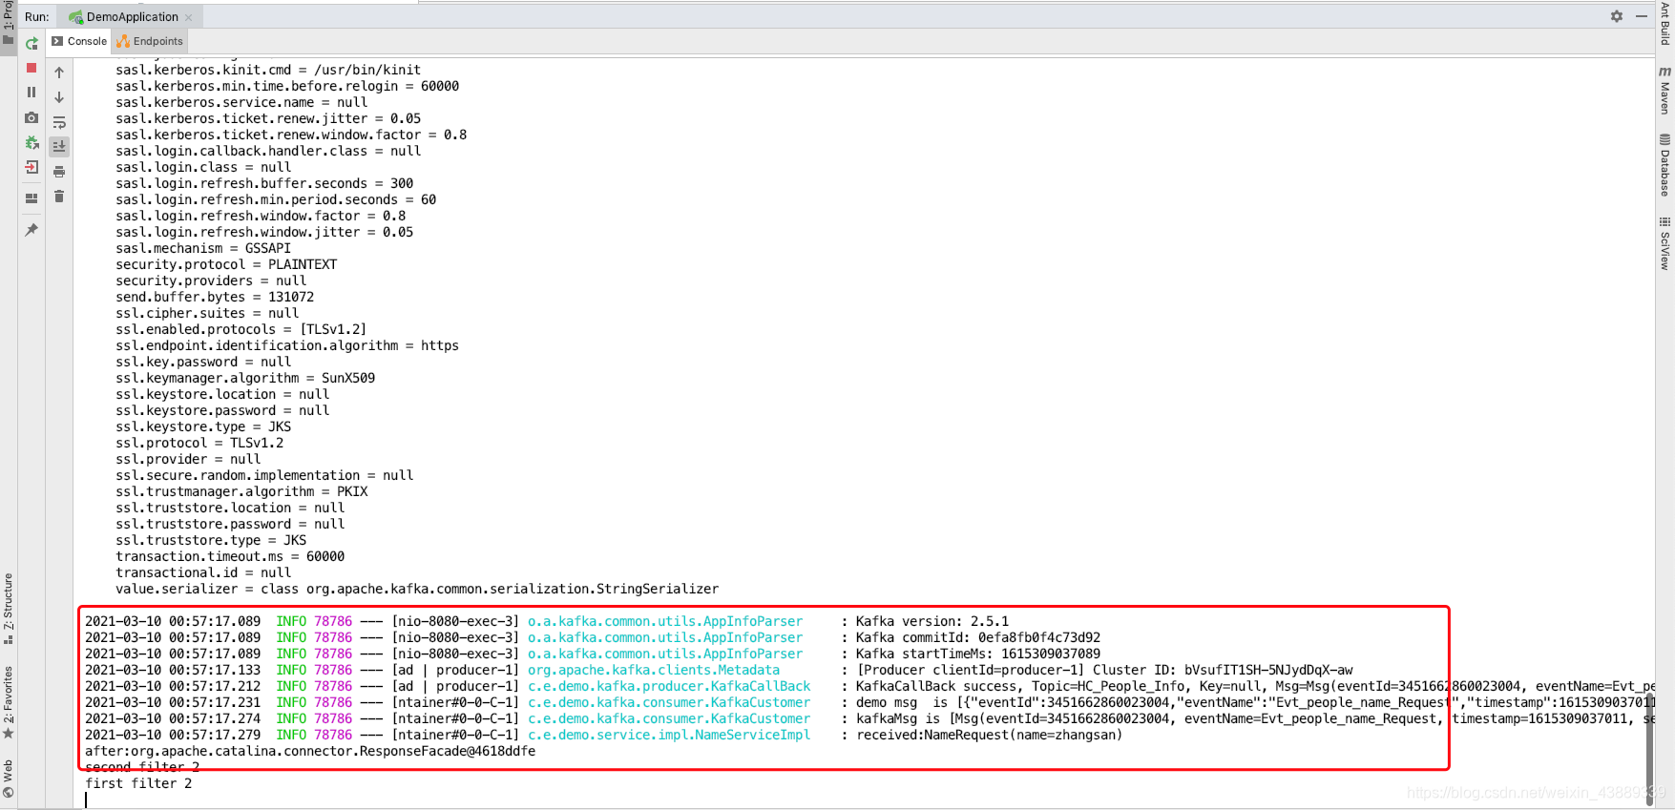Open the AppInfoParser link on the Kafka startTimeMs line
This screenshot has width=1675, height=810.
(665, 654)
